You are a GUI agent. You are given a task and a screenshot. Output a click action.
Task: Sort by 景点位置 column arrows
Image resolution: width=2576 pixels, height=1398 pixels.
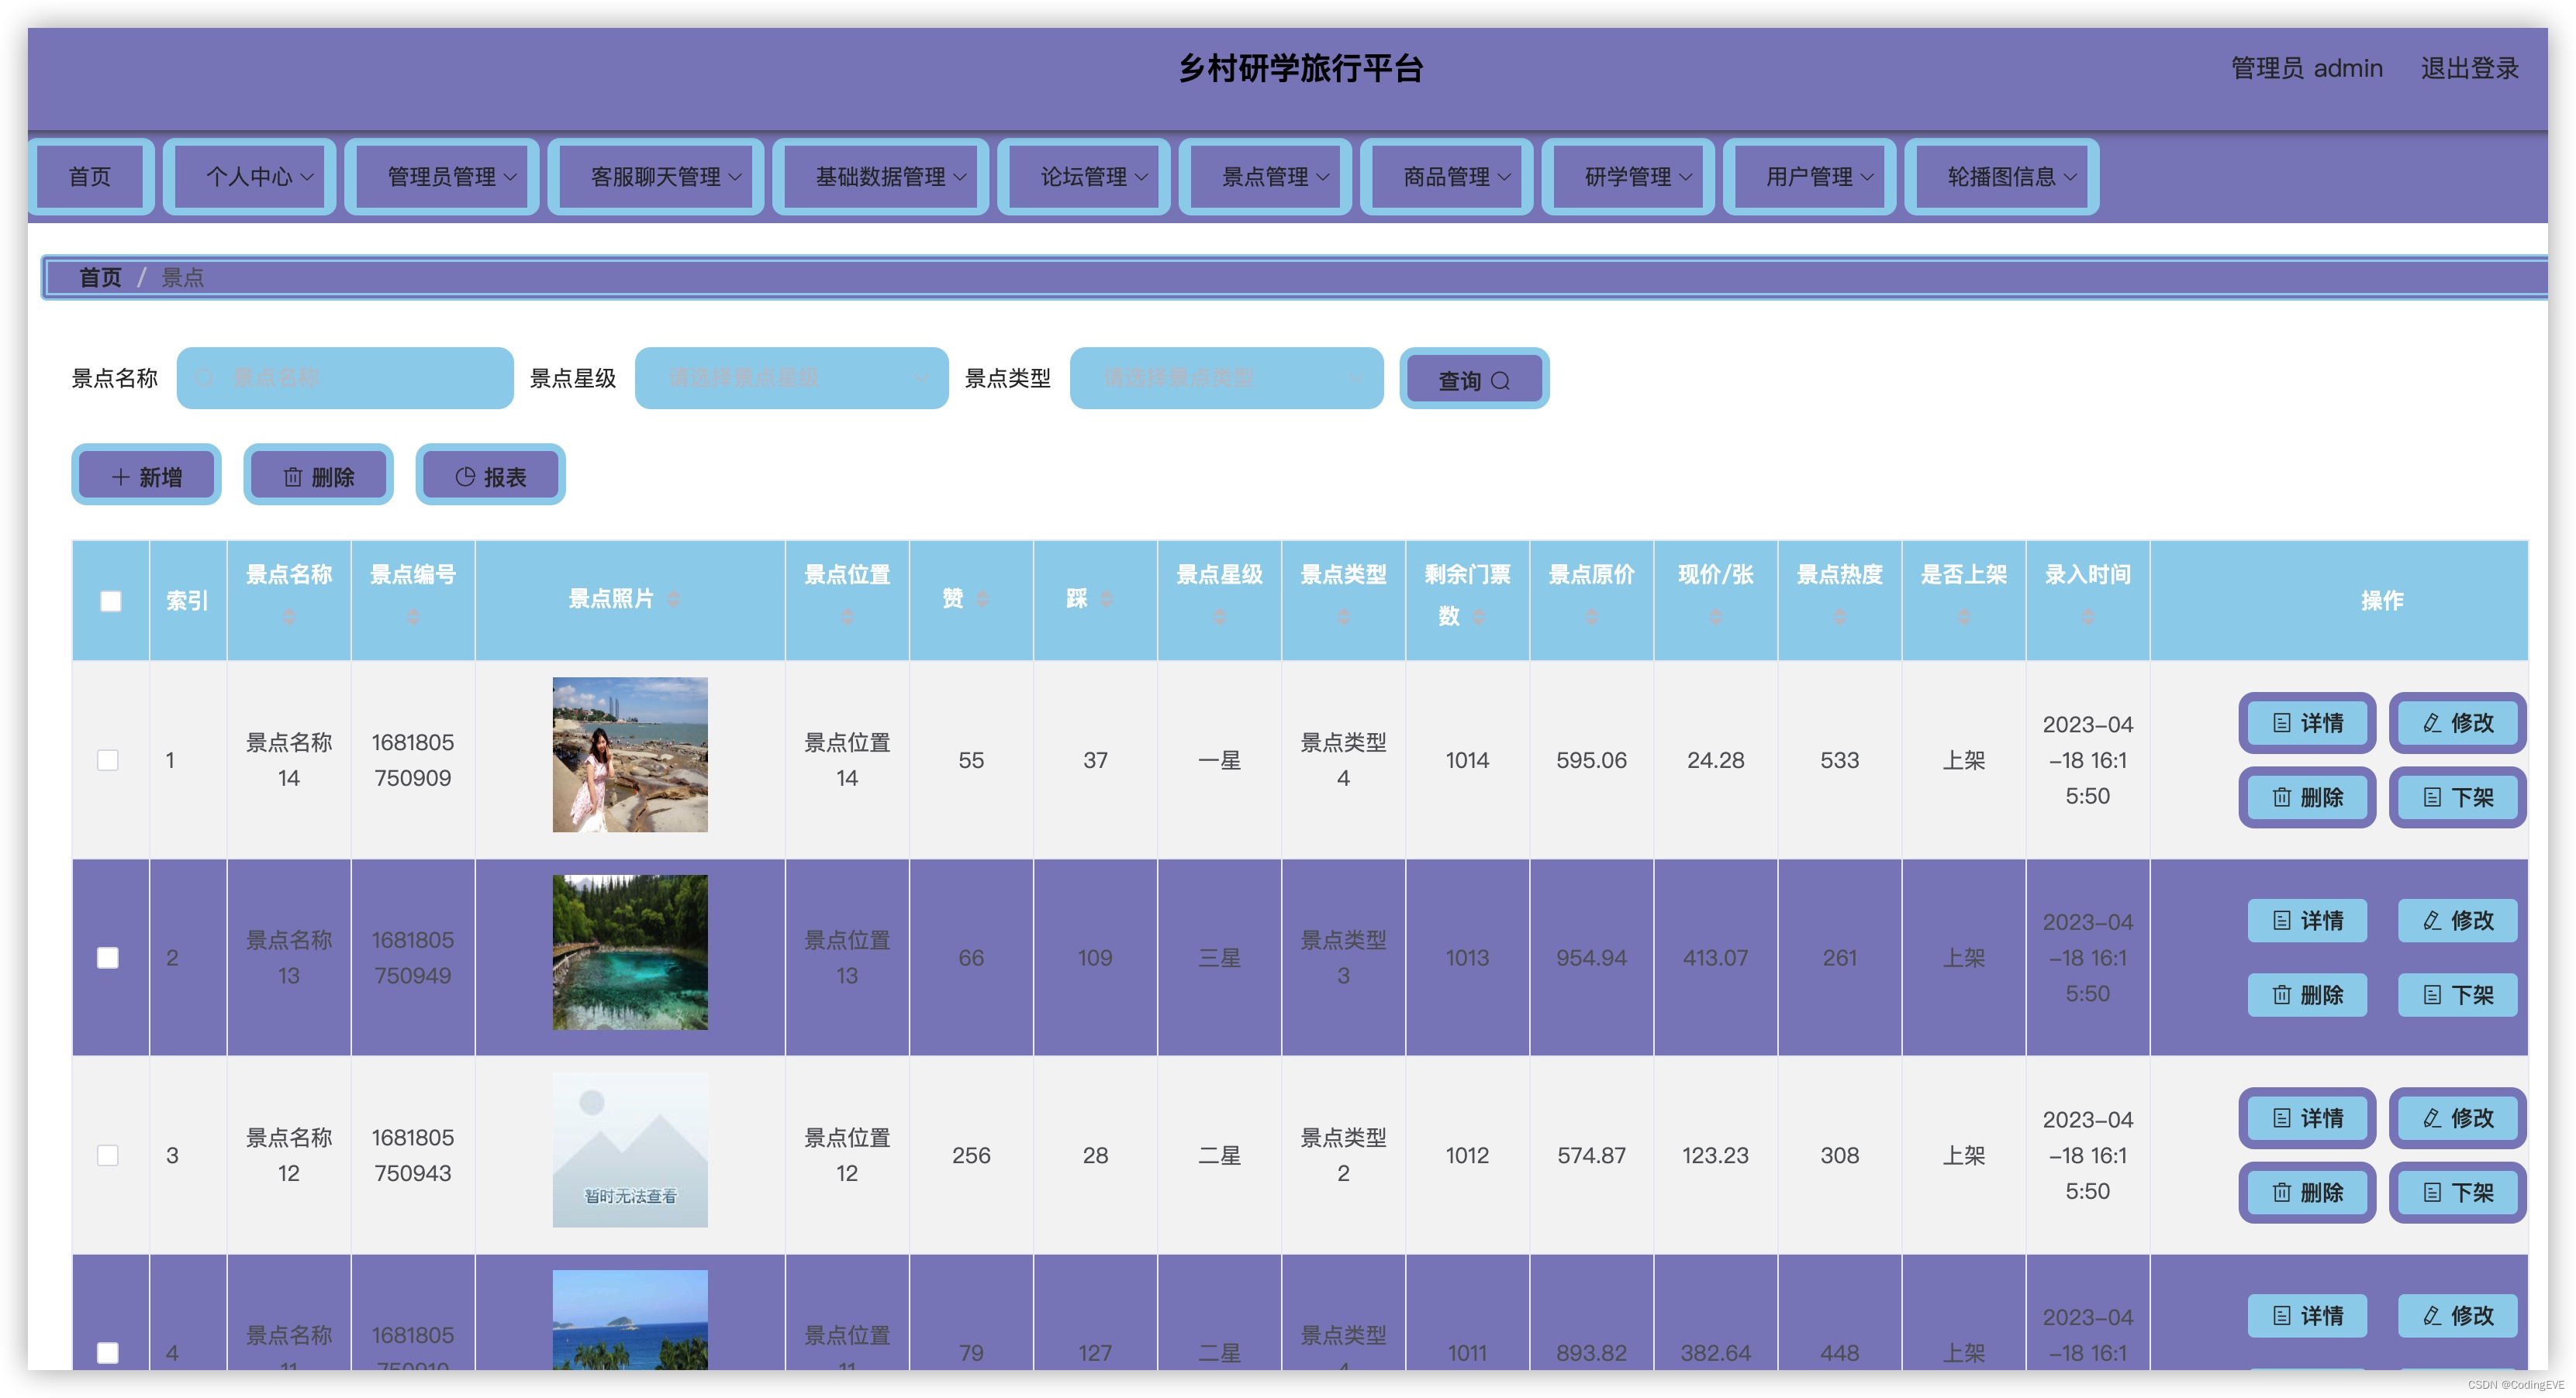point(847,618)
